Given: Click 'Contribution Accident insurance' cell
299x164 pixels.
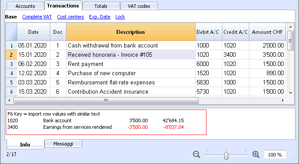Looking at the screenshot, I should click(x=131, y=91).
